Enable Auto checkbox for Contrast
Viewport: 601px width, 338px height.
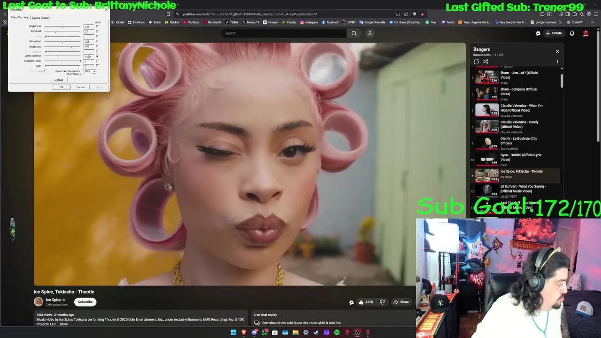point(97,31)
